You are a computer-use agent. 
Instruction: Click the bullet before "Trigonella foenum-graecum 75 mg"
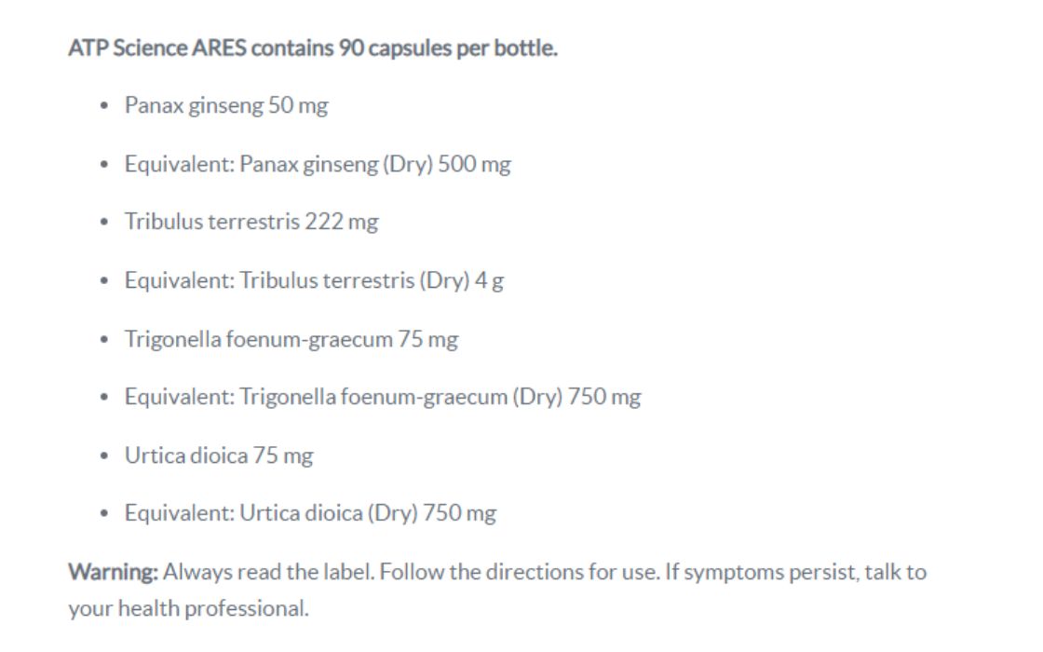(105, 340)
